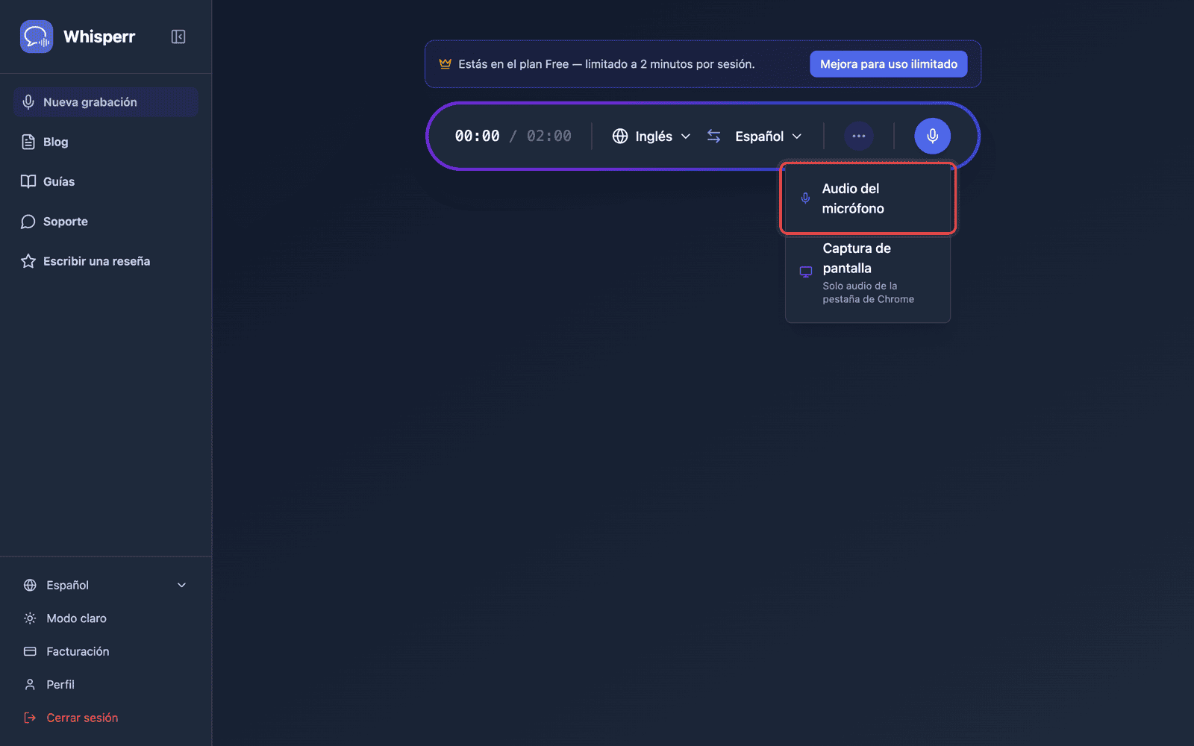This screenshot has height=746, width=1194.
Task: Expand the sidebar Español language selector
Action: tap(105, 585)
